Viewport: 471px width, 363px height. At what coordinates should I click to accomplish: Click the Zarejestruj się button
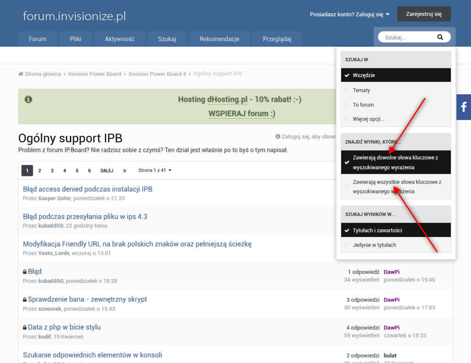click(423, 14)
